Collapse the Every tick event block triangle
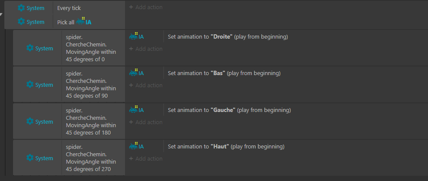428x181 pixels. tap(1, 14)
